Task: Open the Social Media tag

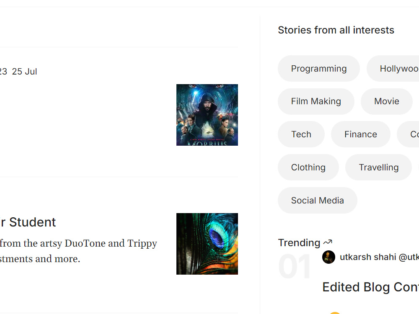Action: 318,201
